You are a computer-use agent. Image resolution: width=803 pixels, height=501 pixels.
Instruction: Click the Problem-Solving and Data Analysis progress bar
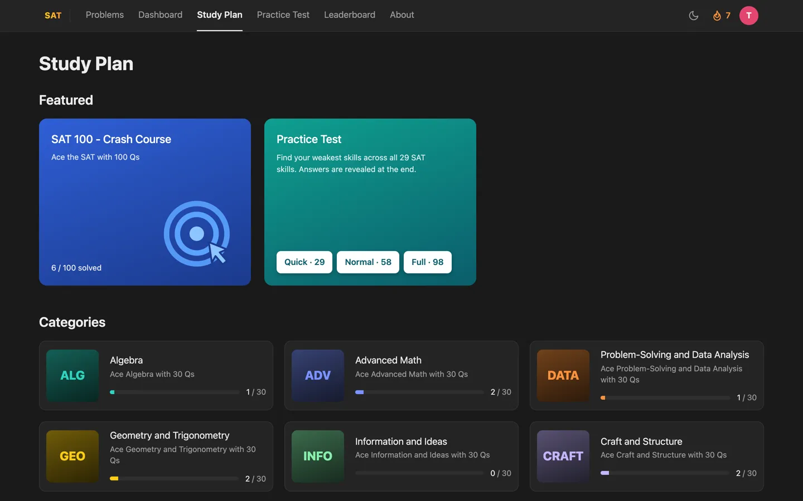tap(665, 397)
